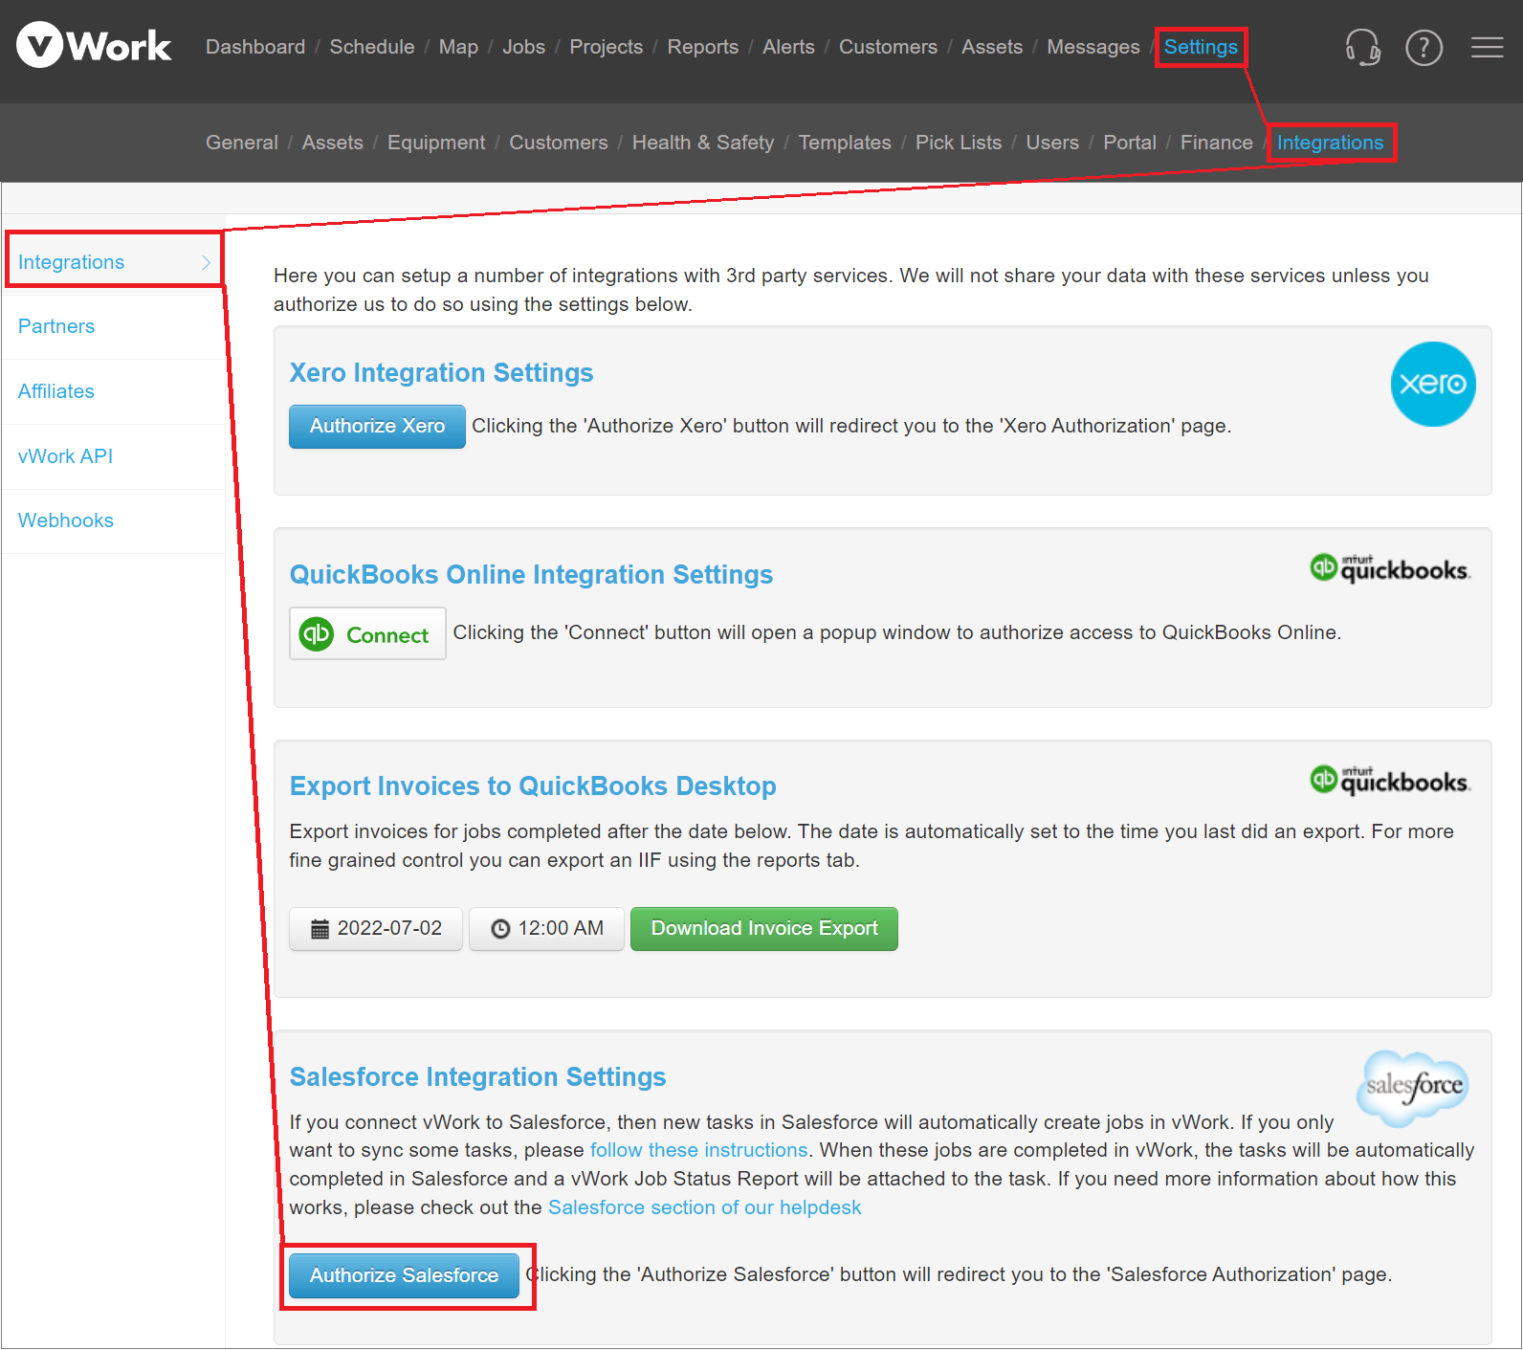
Task: Click the QuickBooks Online Integration Settings heading
Action: (x=532, y=575)
